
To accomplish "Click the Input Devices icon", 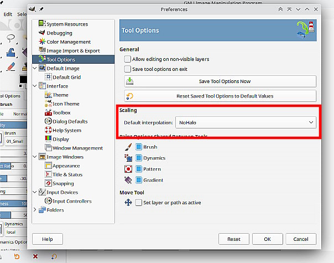I will (42, 192).
